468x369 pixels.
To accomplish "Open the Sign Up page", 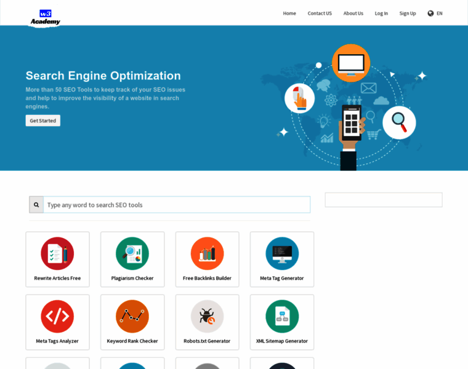I will point(408,14).
